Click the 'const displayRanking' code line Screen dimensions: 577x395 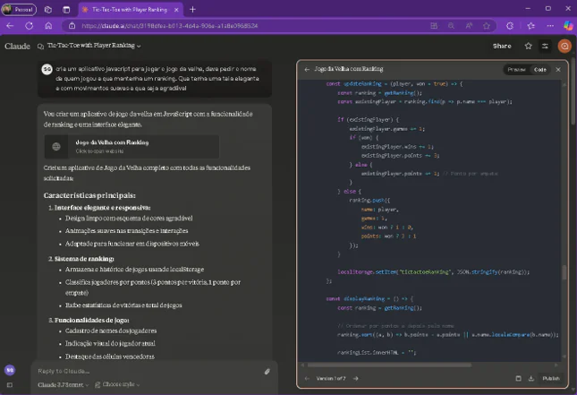click(369, 299)
